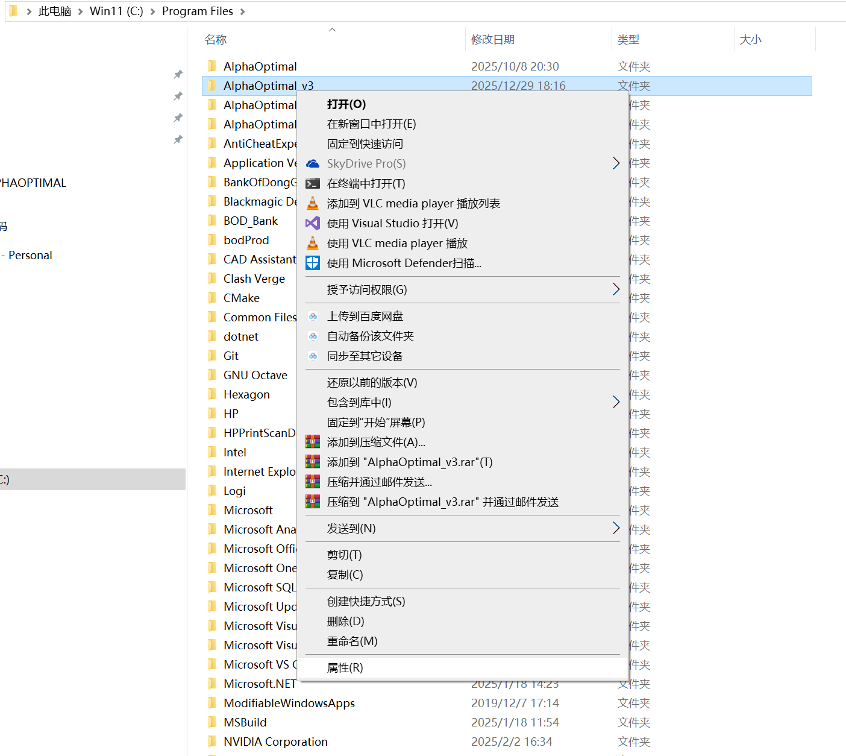Click the Visual Studio purple icon
Image resolution: width=846 pixels, height=756 pixels.
click(313, 224)
